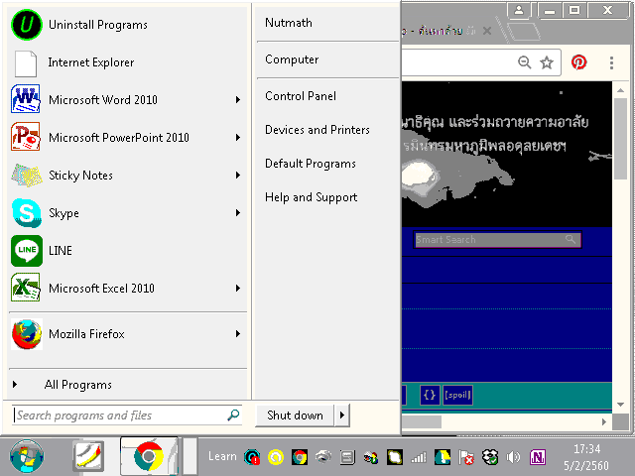Click the OneNote icon in the system tray
The height and width of the screenshot is (476, 635).
click(539, 457)
